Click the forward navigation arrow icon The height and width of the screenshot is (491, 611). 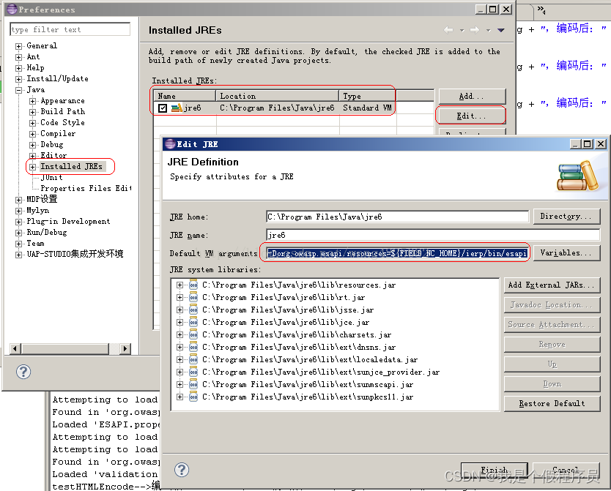click(x=475, y=30)
